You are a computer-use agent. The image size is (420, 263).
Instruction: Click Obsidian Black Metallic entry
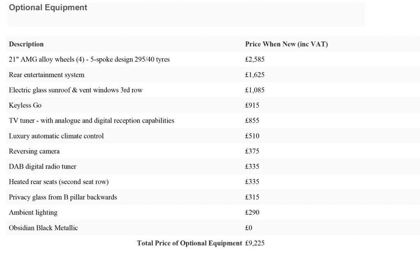43,228
